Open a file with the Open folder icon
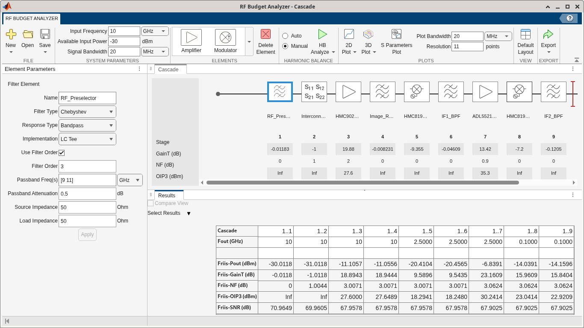 pyautogui.click(x=28, y=34)
